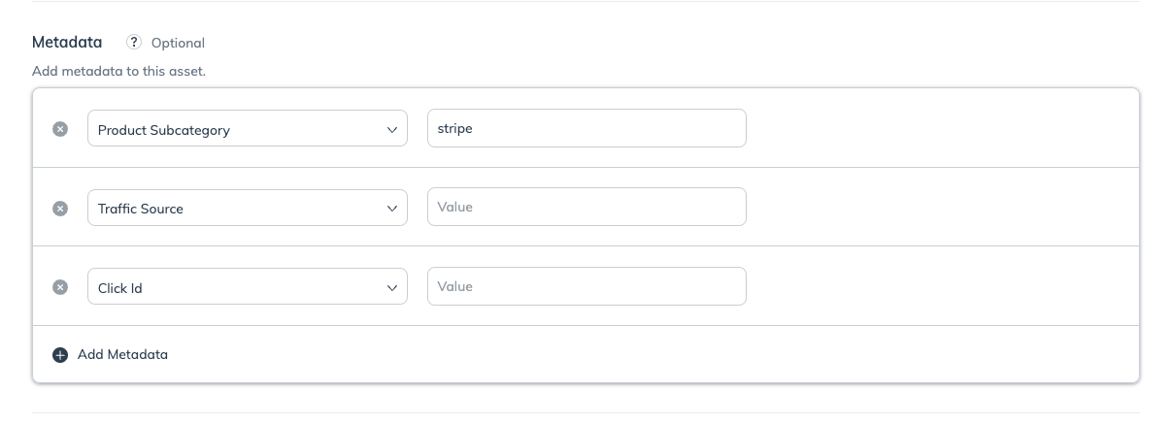Screen dimensions: 1172x423
Task: Click the chevron arrow in Traffic Source selector
Action: pyautogui.click(x=392, y=209)
